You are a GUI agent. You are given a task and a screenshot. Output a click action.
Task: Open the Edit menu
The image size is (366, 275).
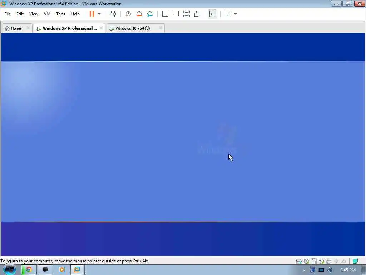point(20,14)
